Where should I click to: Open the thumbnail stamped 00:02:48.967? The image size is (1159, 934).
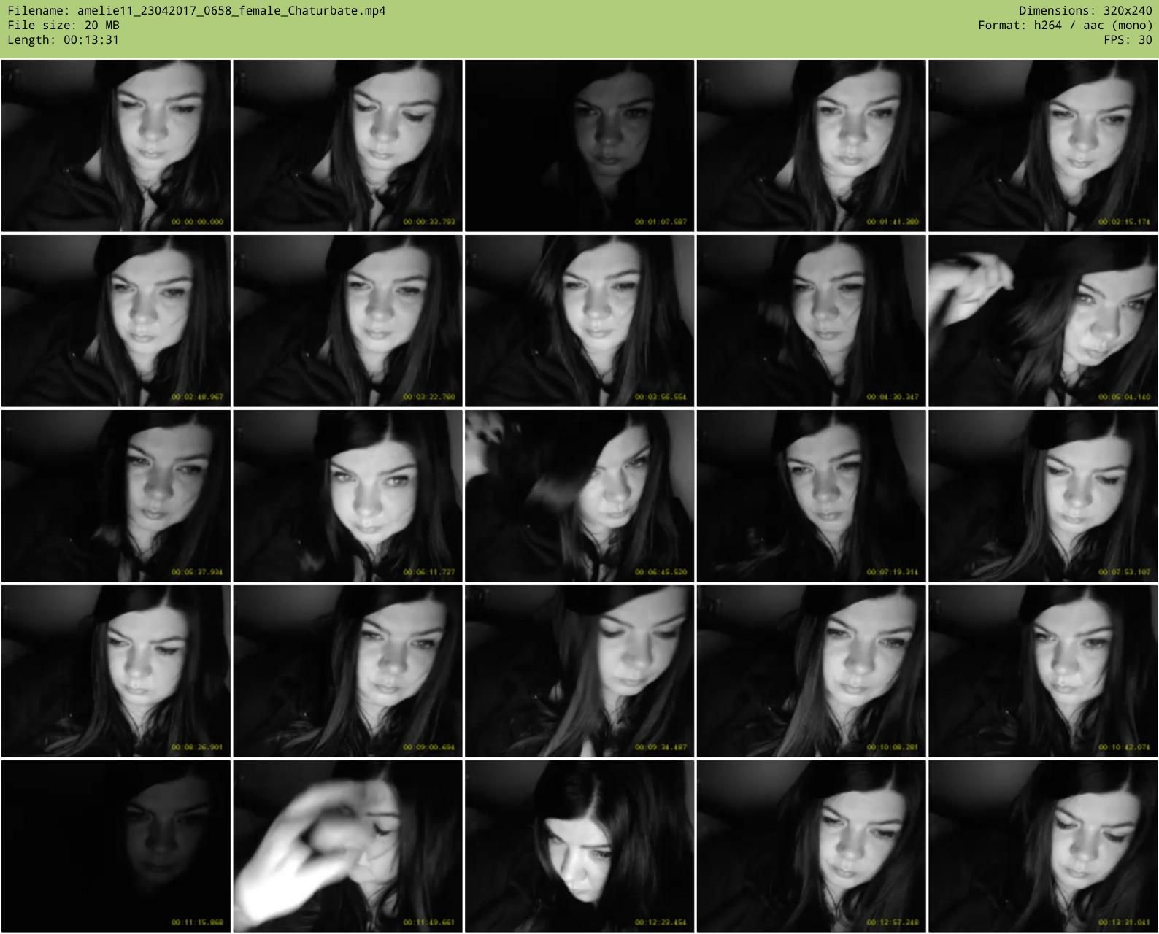[x=116, y=321]
